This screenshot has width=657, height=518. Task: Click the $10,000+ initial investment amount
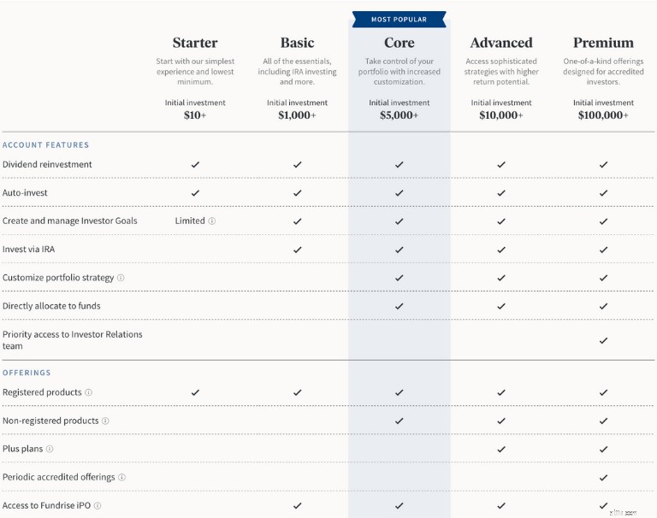(501, 115)
